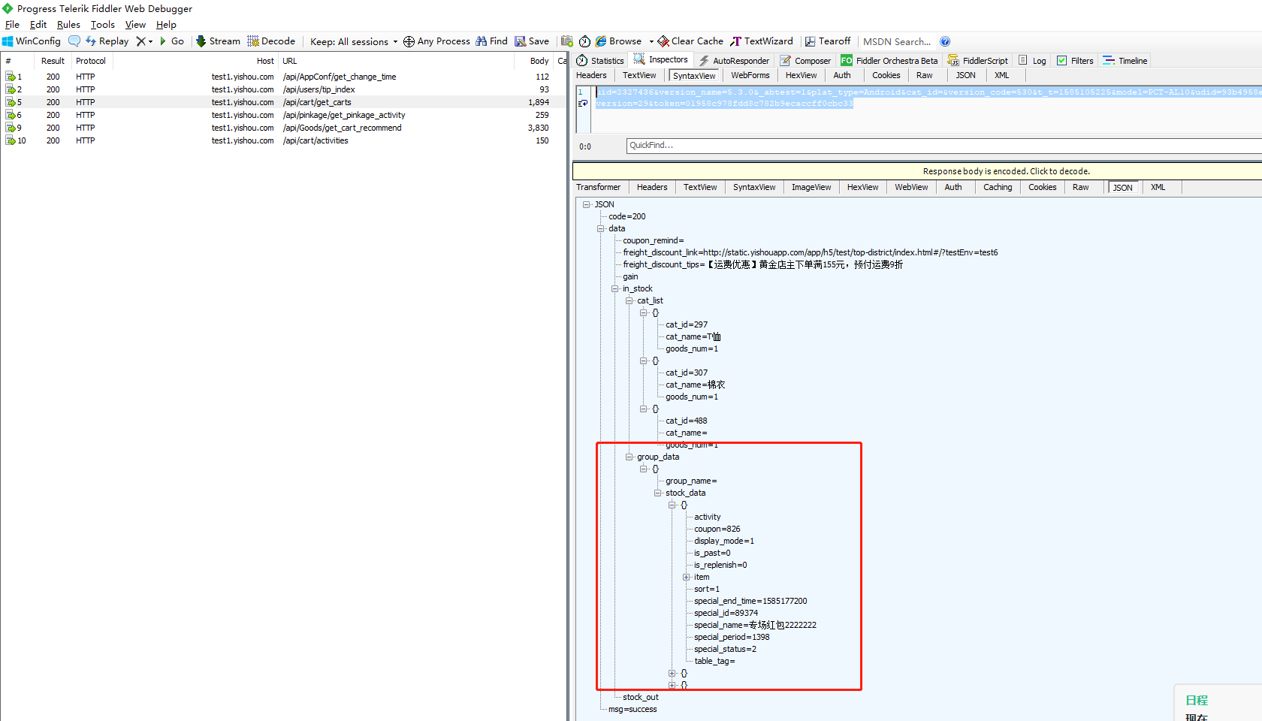Switch to the Statistics tab
Viewport: 1262px width, 721px height.
coord(600,61)
